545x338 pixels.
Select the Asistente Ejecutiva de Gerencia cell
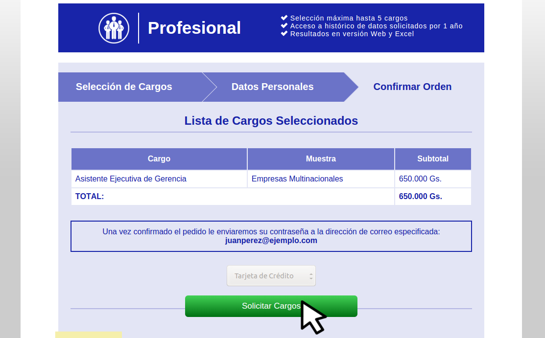[159, 179]
